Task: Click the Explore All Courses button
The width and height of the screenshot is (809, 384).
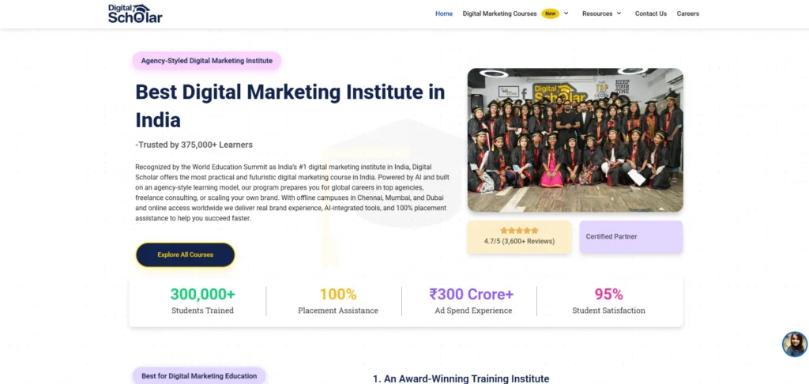Action: (185, 255)
